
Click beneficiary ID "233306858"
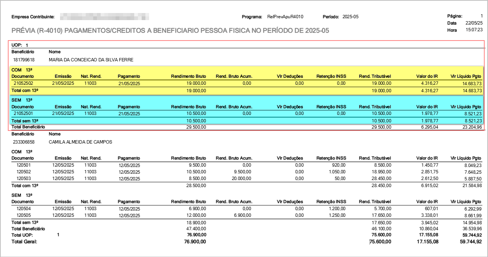(24, 142)
